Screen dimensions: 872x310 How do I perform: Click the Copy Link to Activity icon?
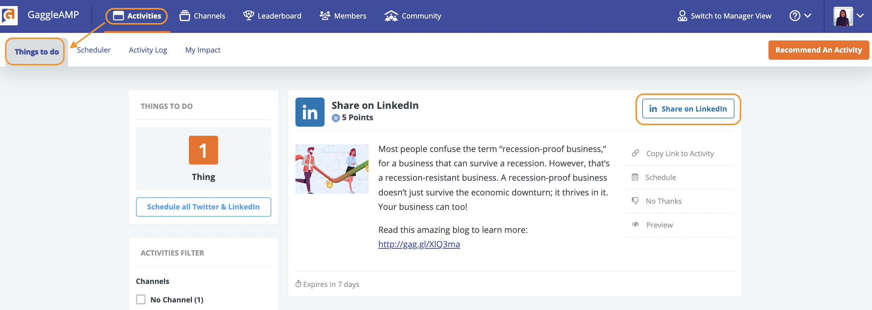(x=635, y=153)
